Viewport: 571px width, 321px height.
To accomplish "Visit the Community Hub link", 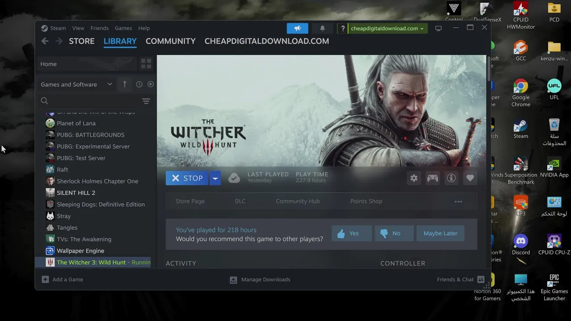I will (x=298, y=201).
